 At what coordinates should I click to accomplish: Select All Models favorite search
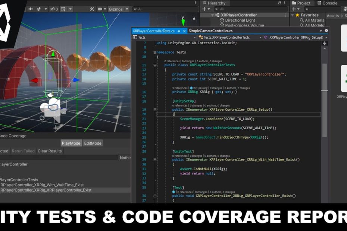[x=312, y=25]
